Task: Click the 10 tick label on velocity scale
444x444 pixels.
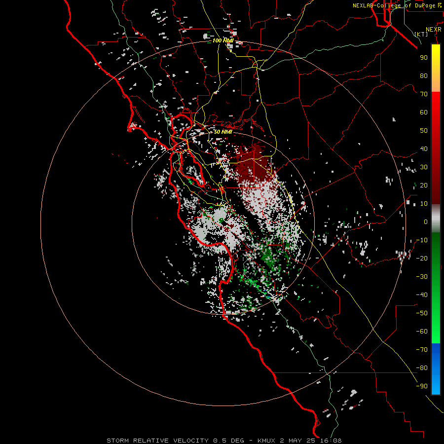Action: (424, 204)
